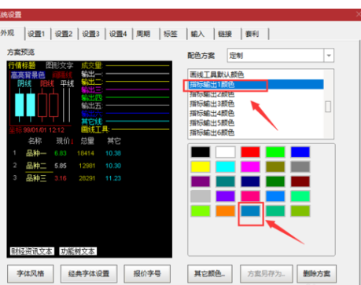
Task: Select the dark purple color swatch
Action: pos(201,181)
